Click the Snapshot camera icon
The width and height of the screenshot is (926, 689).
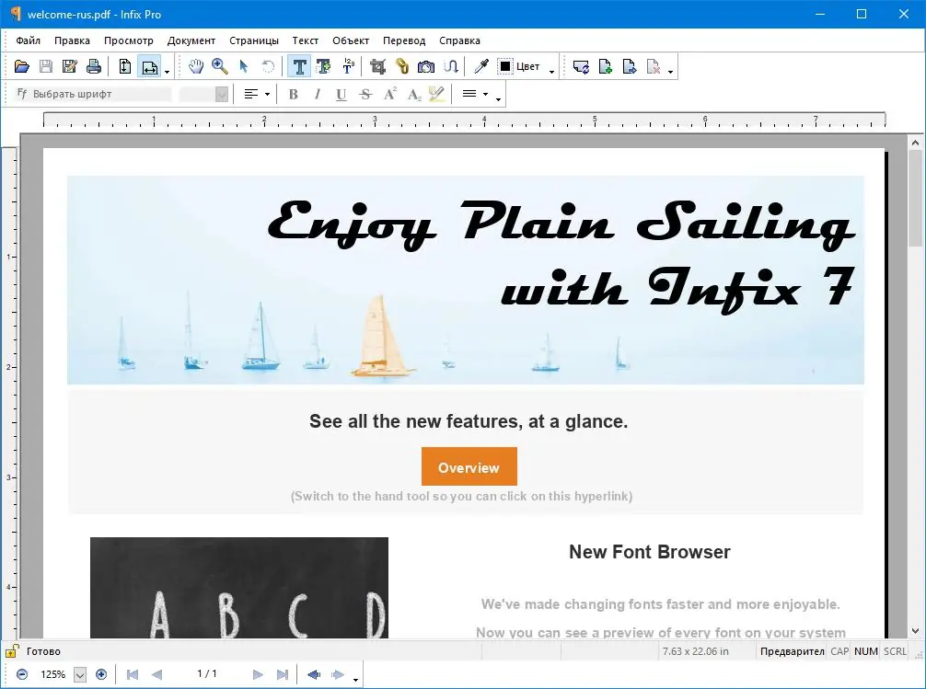point(426,67)
